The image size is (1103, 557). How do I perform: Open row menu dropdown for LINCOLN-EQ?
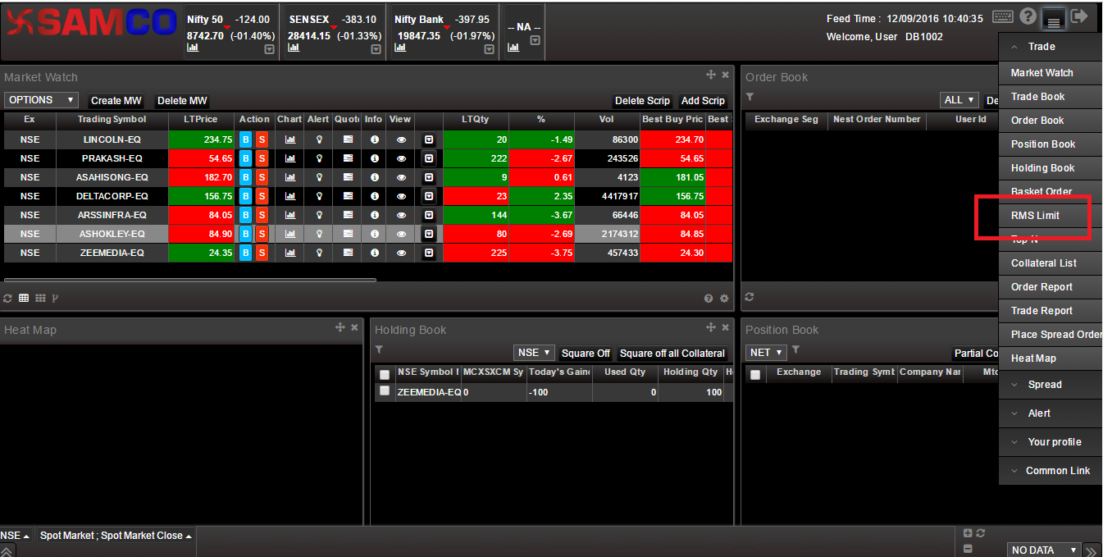click(x=429, y=139)
